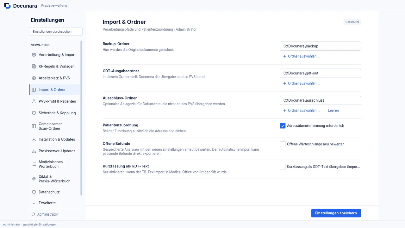Uncheck Adressübereinstimmung erforderlich checkbox
The width and height of the screenshot is (405, 228).
283,126
